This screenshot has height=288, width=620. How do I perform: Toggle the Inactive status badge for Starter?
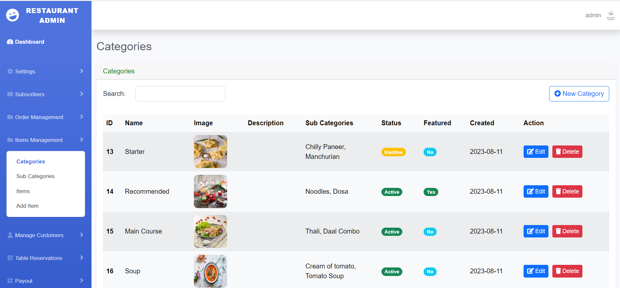(x=393, y=152)
